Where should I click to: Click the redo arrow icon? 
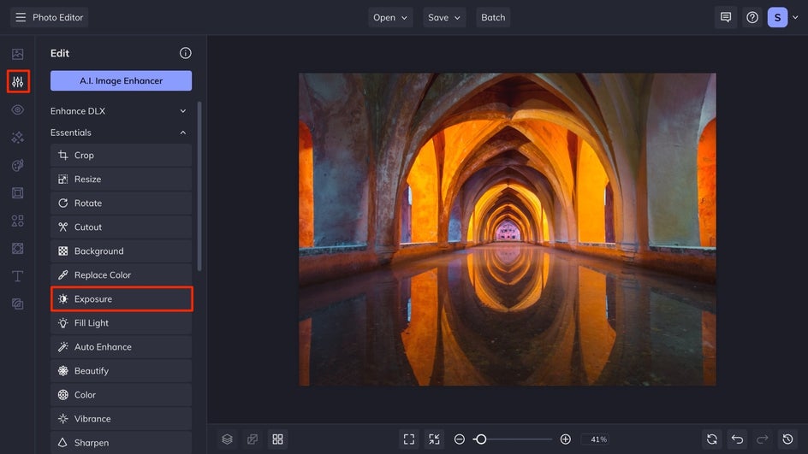[763, 439]
